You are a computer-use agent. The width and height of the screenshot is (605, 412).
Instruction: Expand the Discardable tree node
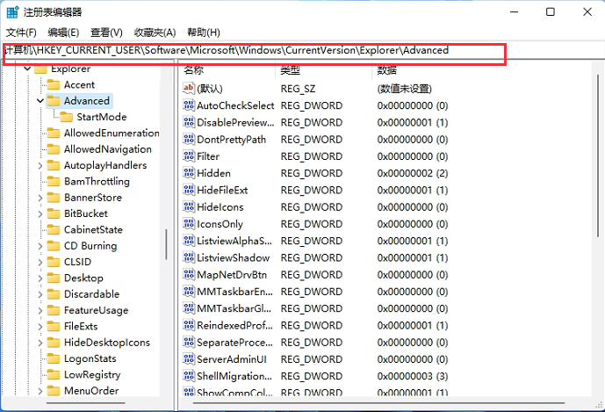[40, 294]
